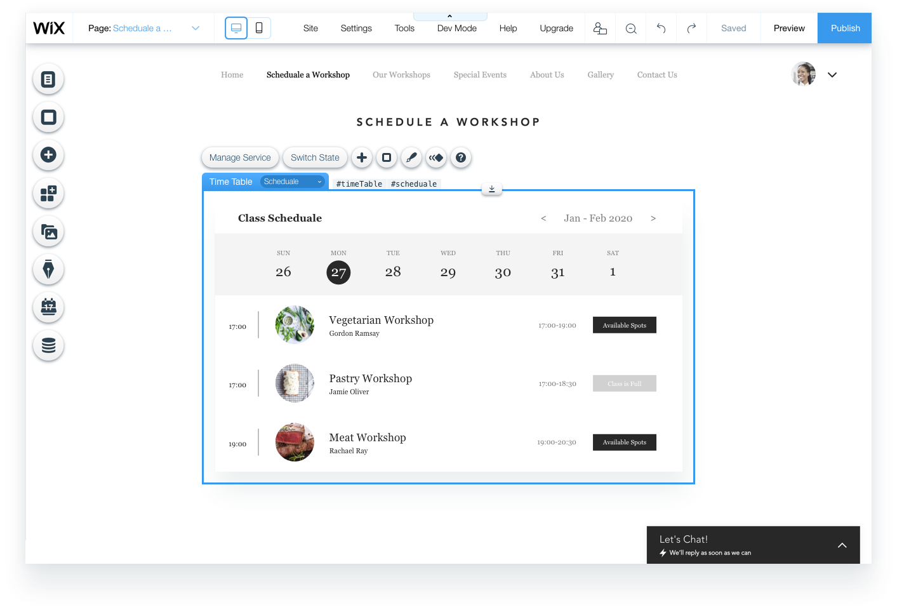Click the layout square icon in widget toolbar
The width and height of the screenshot is (897, 612).
coord(387,157)
